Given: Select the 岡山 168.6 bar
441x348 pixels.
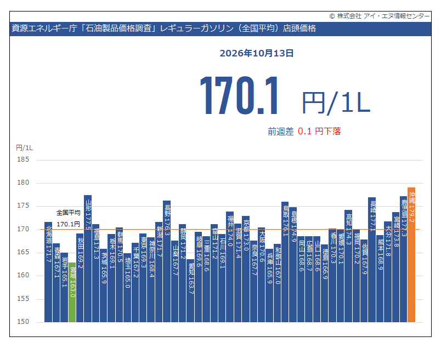Looking at the screenshot, I should click(301, 279).
